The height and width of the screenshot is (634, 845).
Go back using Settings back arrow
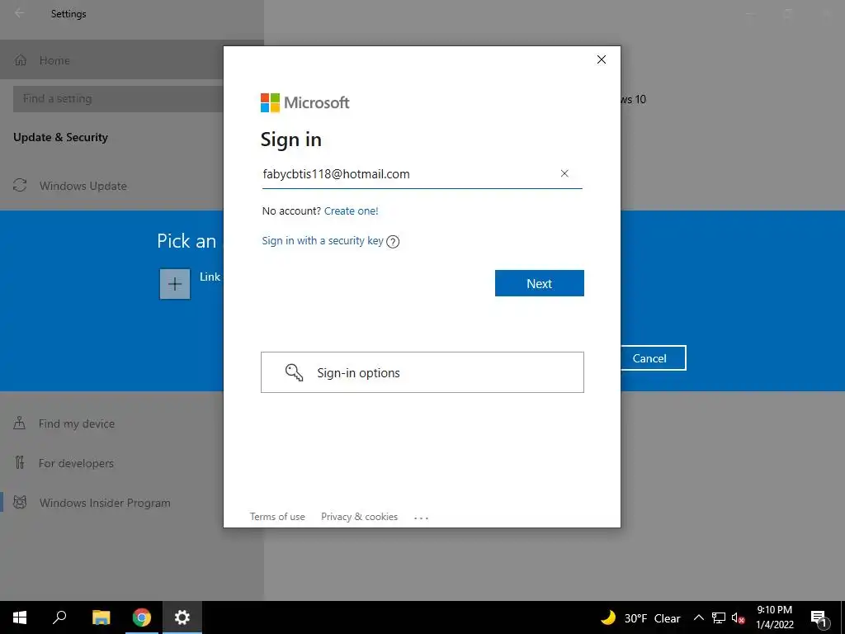(20, 13)
